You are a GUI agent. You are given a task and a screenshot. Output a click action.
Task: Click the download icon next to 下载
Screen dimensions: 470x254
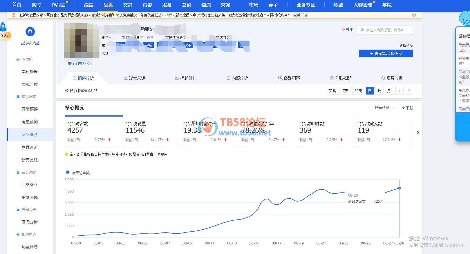click(403, 108)
